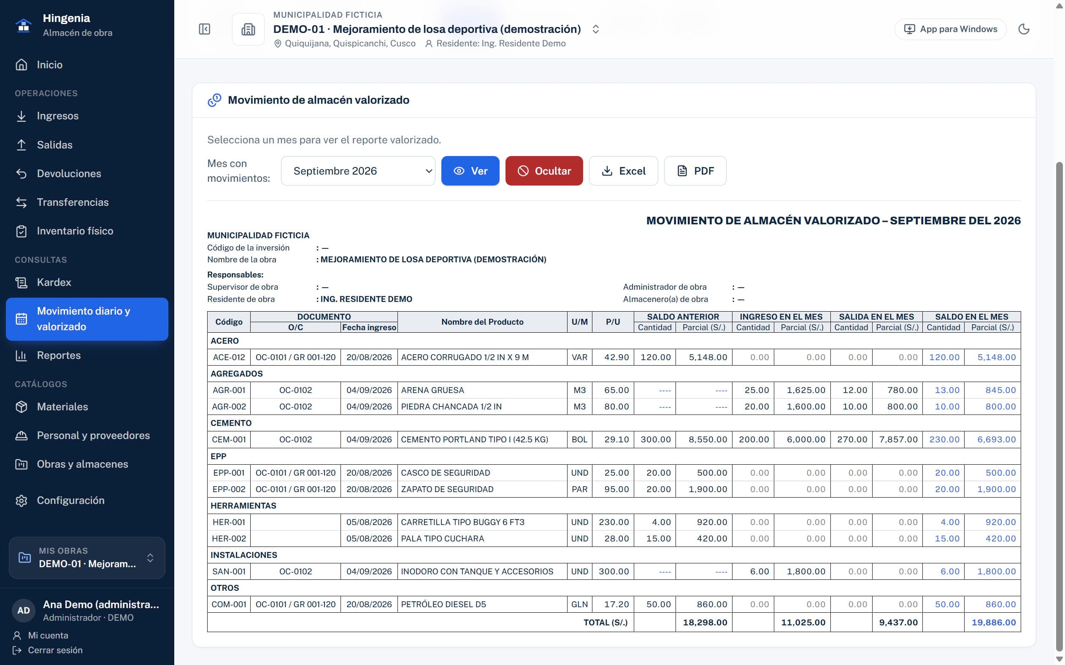Screen dimensions: 1065x665
Task: Click the HER-002 code cell
Action: [x=229, y=538]
